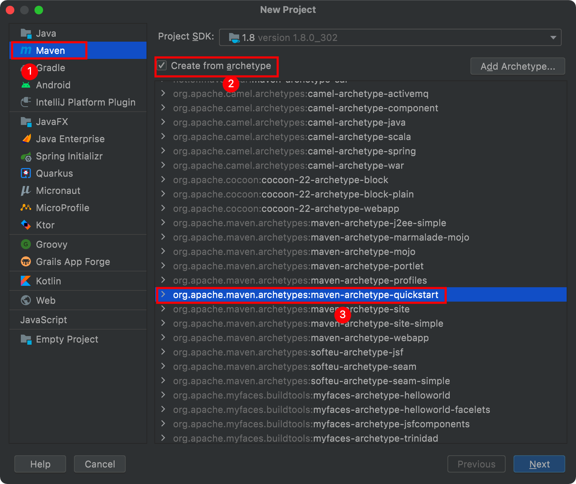The width and height of the screenshot is (576, 484).
Task: Click the Grails App Forge icon
Action: click(26, 262)
